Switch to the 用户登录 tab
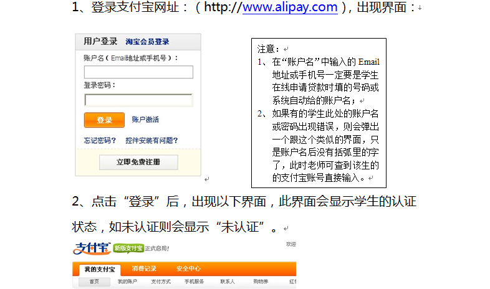 100,42
